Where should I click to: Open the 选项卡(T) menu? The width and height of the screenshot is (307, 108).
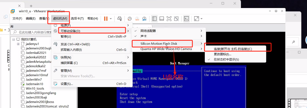point(77,19)
